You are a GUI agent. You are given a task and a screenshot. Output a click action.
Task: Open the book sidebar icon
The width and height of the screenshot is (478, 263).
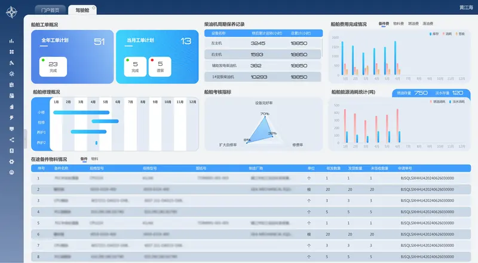(x=11, y=151)
